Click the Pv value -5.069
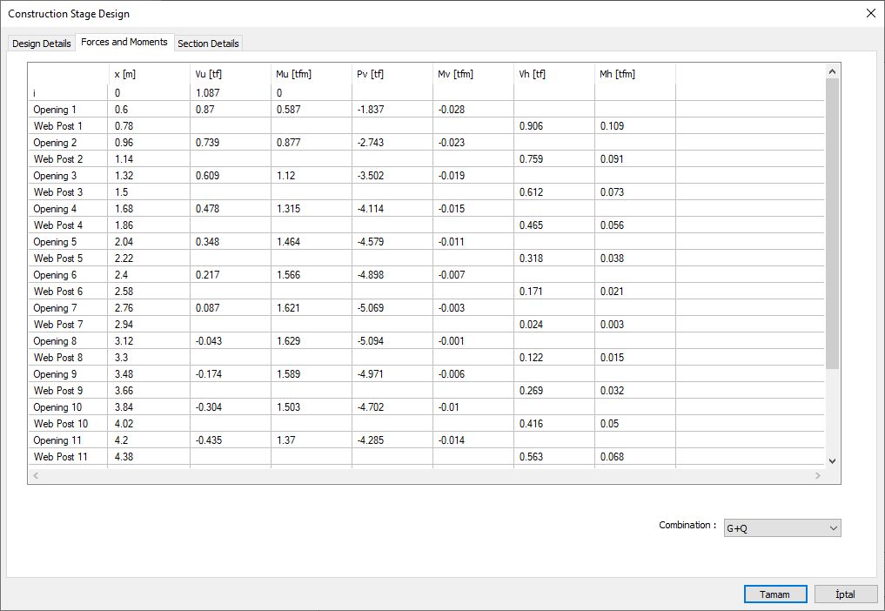The image size is (885, 611). pos(370,308)
